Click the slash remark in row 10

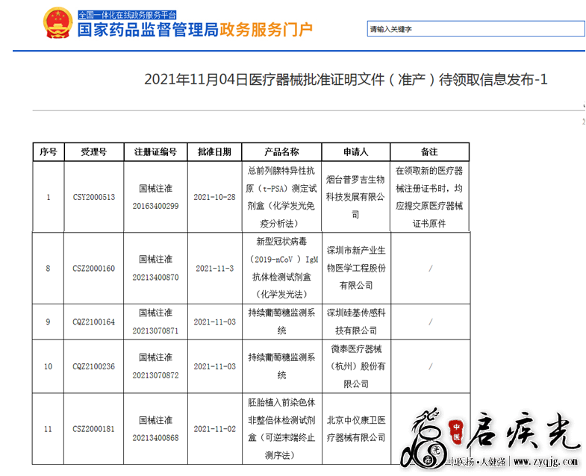click(x=431, y=366)
